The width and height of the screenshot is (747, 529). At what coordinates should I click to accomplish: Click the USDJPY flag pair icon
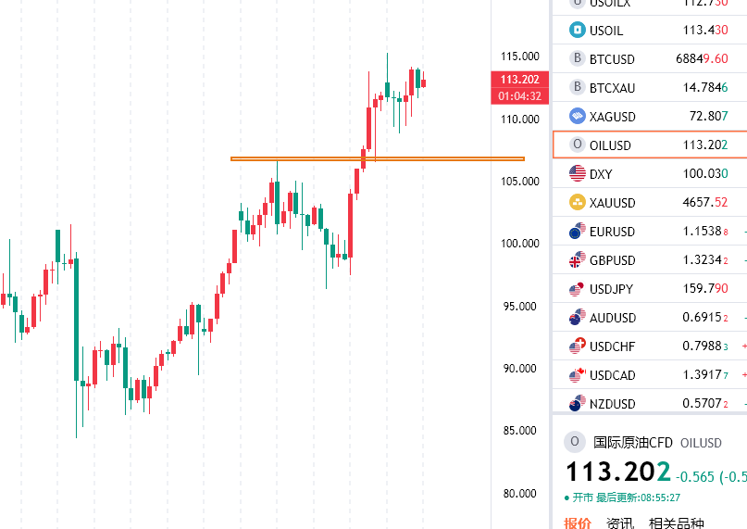pyautogui.click(x=578, y=288)
